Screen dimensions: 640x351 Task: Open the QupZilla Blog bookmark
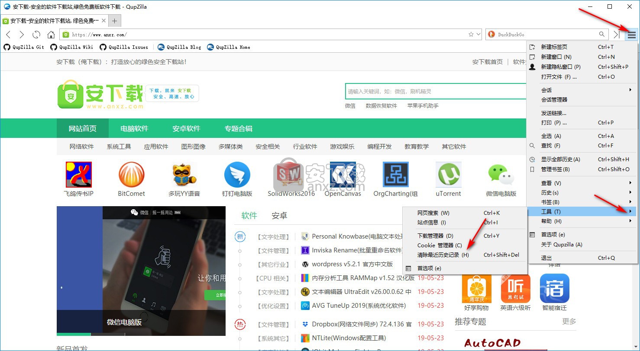[179, 47]
